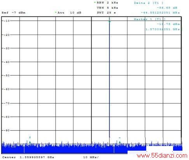Click the 10 MHz/ span per division label
Screen dimensions: 189x160
click(x=91, y=157)
